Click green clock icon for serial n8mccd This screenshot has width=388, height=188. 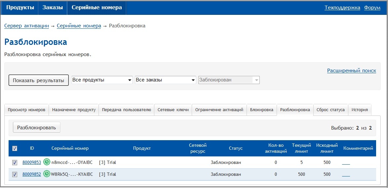click(x=47, y=162)
